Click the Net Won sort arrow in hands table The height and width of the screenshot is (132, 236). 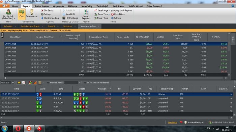(x=110, y=89)
